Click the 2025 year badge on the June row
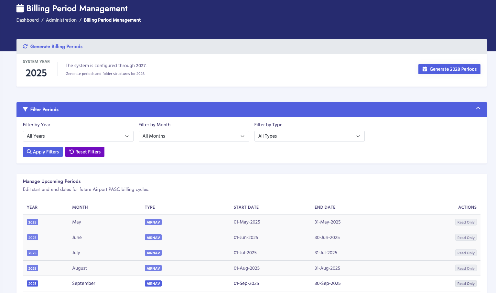The height and width of the screenshot is (293, 496). point(32,237)
